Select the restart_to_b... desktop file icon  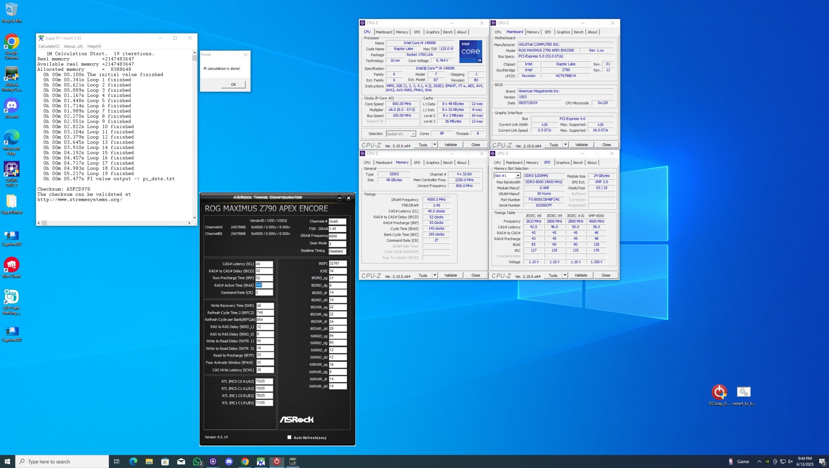click(744, 395)
